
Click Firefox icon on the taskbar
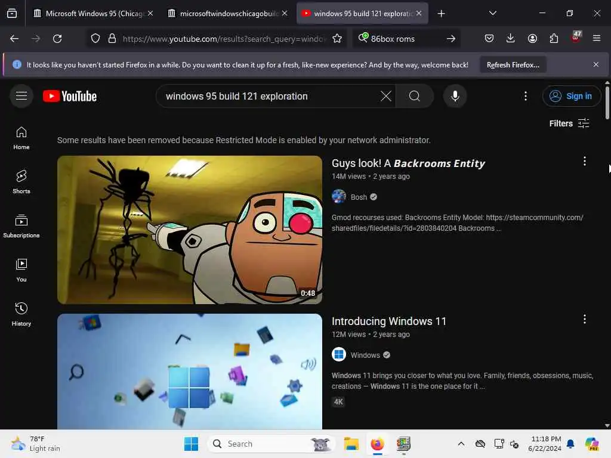pos(377,444)
